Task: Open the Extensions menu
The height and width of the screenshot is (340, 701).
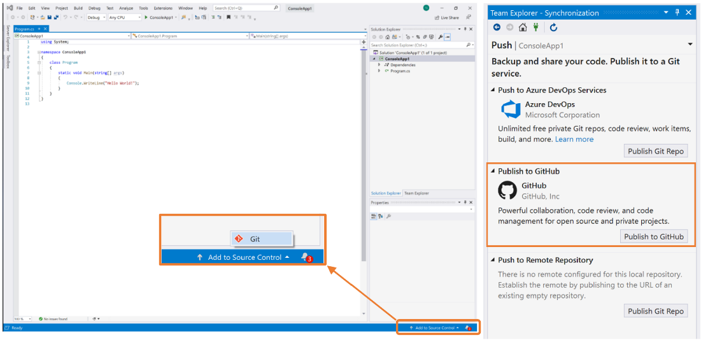Action: (x=163, y=8)
